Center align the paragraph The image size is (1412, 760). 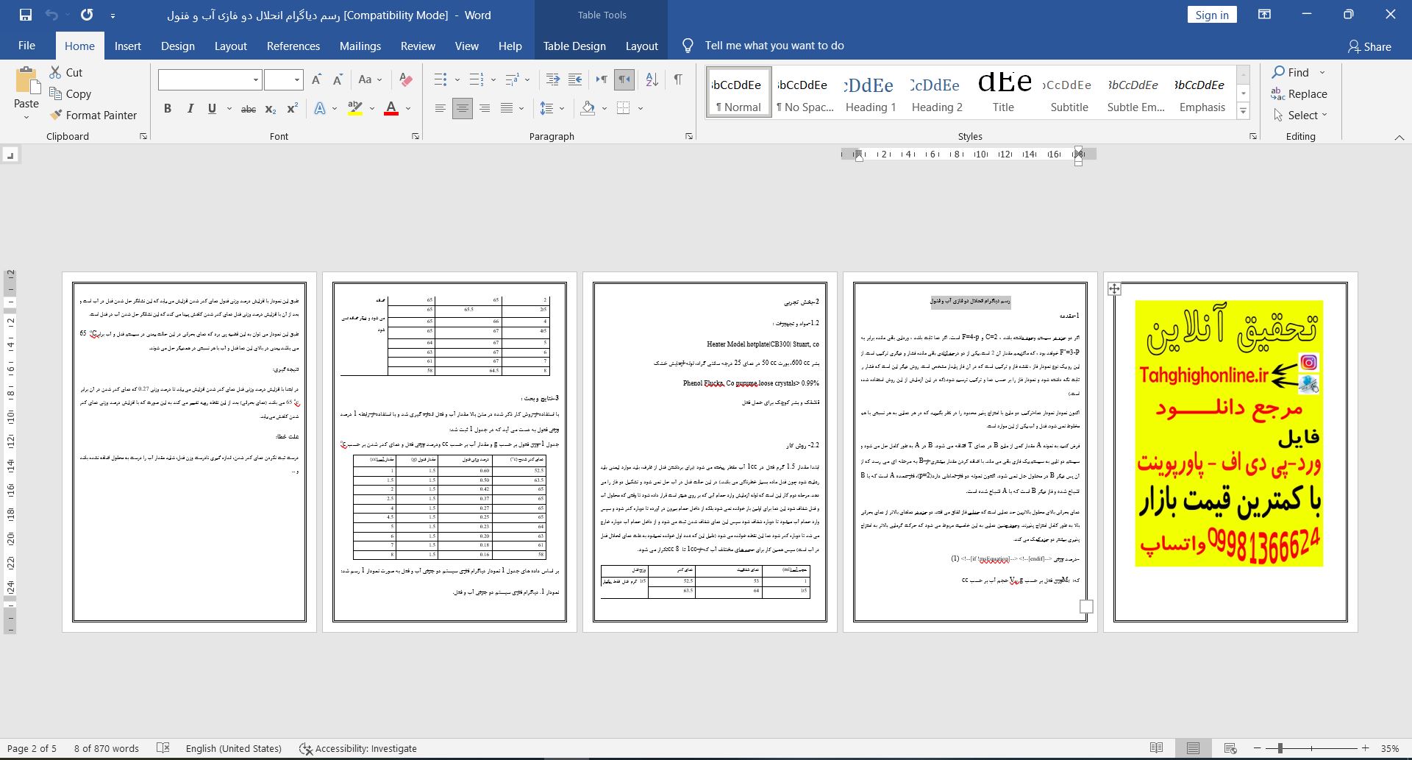tap(462, 109)
